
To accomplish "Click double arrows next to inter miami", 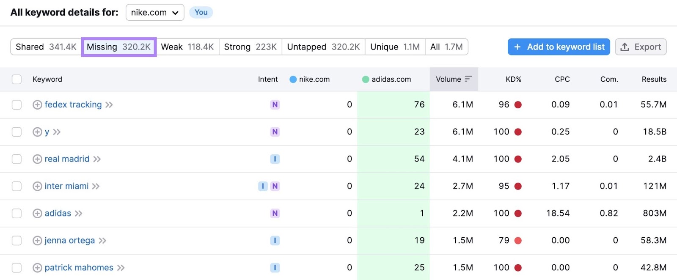I will 96,186.
